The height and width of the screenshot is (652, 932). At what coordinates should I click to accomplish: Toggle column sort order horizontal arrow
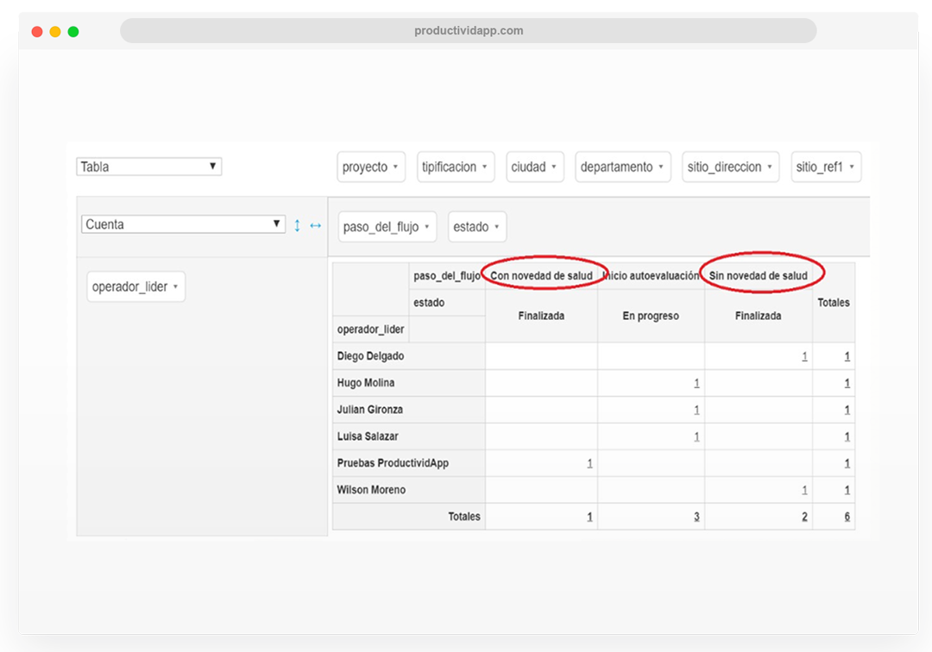pos(316,226)
